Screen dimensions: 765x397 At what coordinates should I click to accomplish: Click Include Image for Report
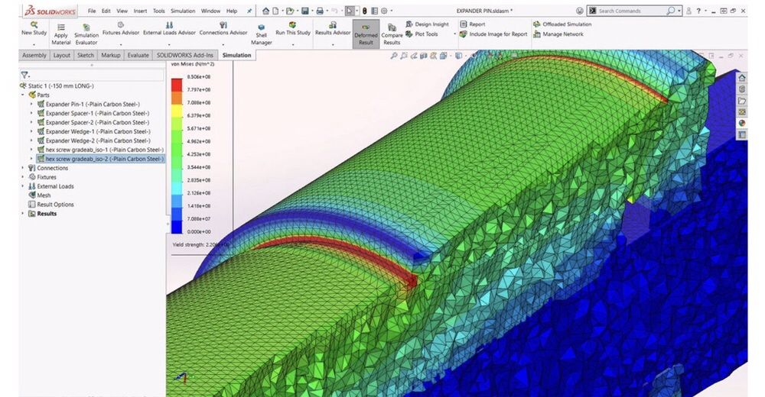(493, 34)
